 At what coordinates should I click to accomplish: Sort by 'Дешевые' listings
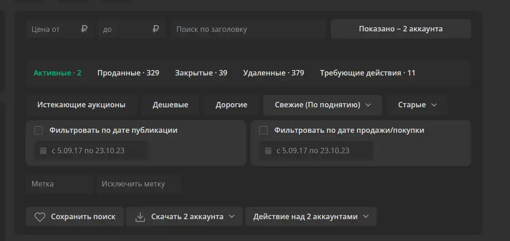click(171, 105)
